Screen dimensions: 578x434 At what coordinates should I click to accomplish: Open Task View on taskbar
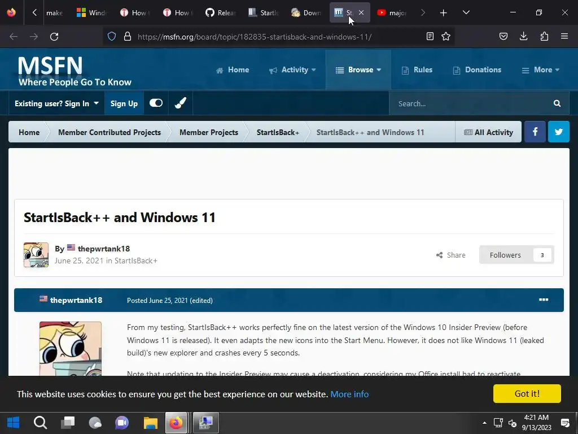[x=68, y=423]
